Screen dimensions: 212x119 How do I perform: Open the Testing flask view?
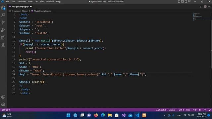click(3, 45)
